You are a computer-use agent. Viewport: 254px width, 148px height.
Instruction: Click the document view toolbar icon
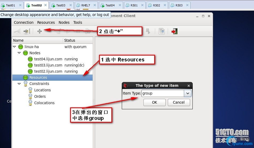pyautogui.click(x=161, y=31)
